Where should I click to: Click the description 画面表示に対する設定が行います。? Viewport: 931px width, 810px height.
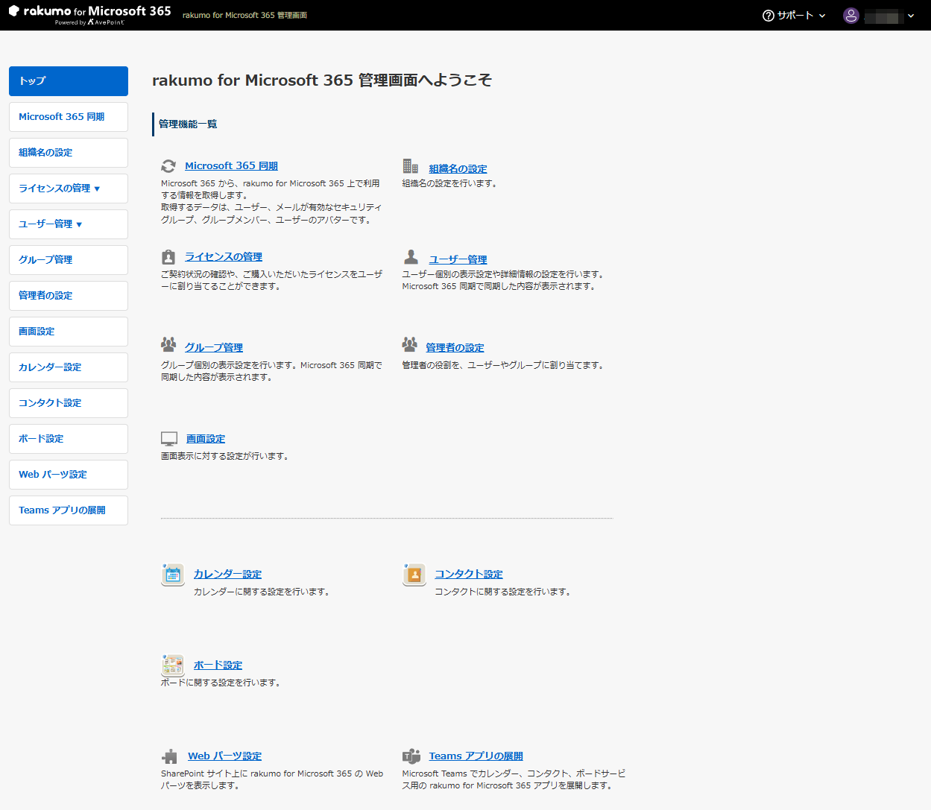pyautogui.click(x=225, y=456)
